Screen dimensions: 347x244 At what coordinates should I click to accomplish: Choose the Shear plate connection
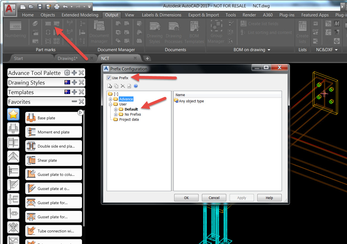[x=53, y=160]
